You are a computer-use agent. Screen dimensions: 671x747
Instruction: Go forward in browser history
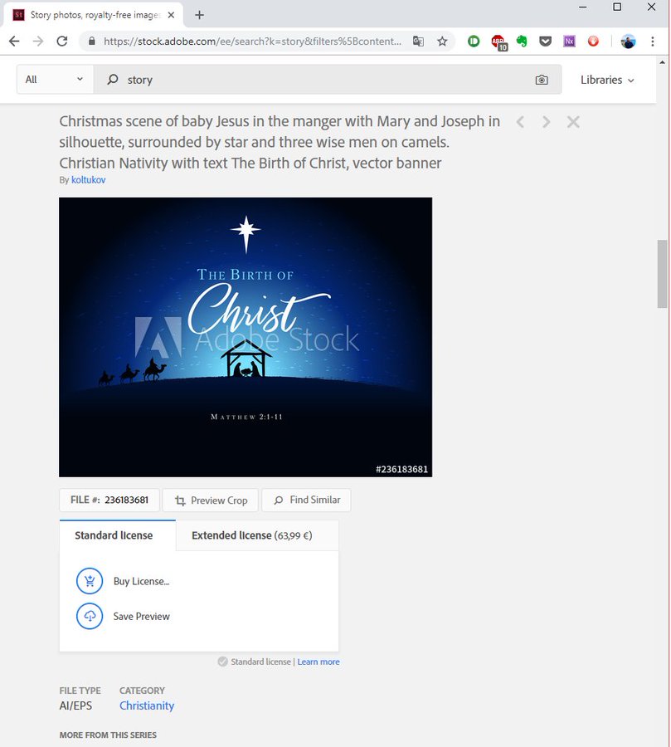(x=38, y=41)
